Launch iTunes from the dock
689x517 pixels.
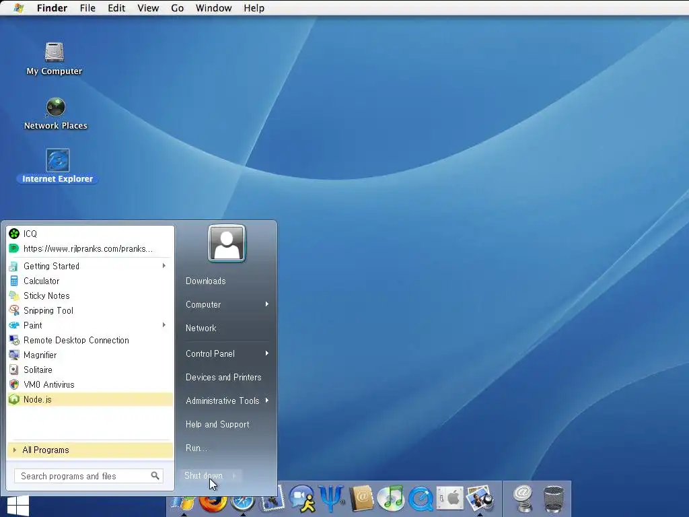pyautogui.click(x=391, y=499)
